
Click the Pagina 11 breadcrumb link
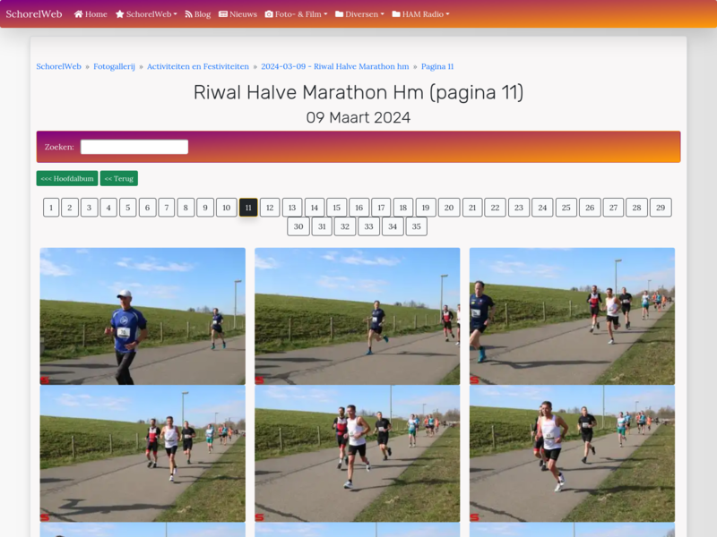[x=437, y=66]
